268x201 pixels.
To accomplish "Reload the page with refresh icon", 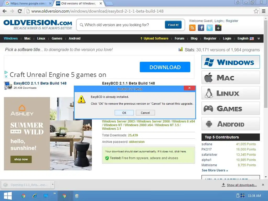I will coord(20,11).
